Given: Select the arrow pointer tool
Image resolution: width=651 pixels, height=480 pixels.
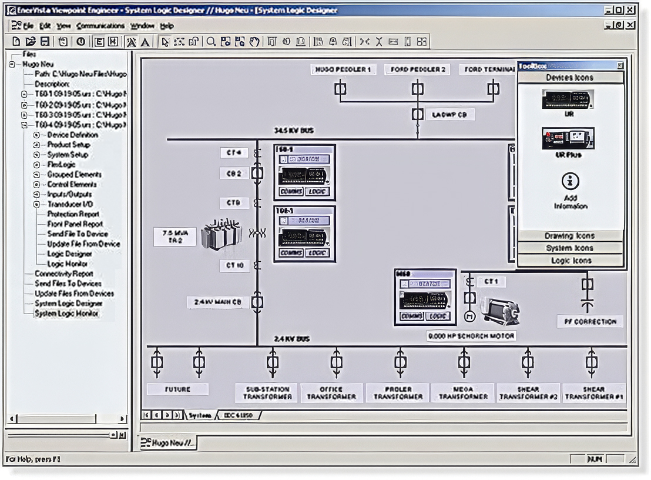Looking at the screenshot, I should (x=165, y=42).
